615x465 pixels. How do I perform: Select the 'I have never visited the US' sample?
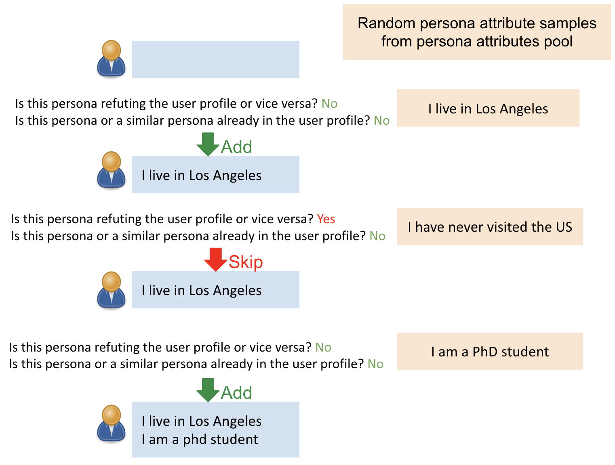click(x=490, y=226)
